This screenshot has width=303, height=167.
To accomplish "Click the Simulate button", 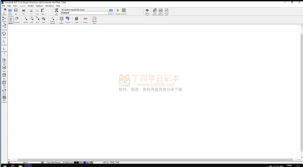I will tap(118, 11).
